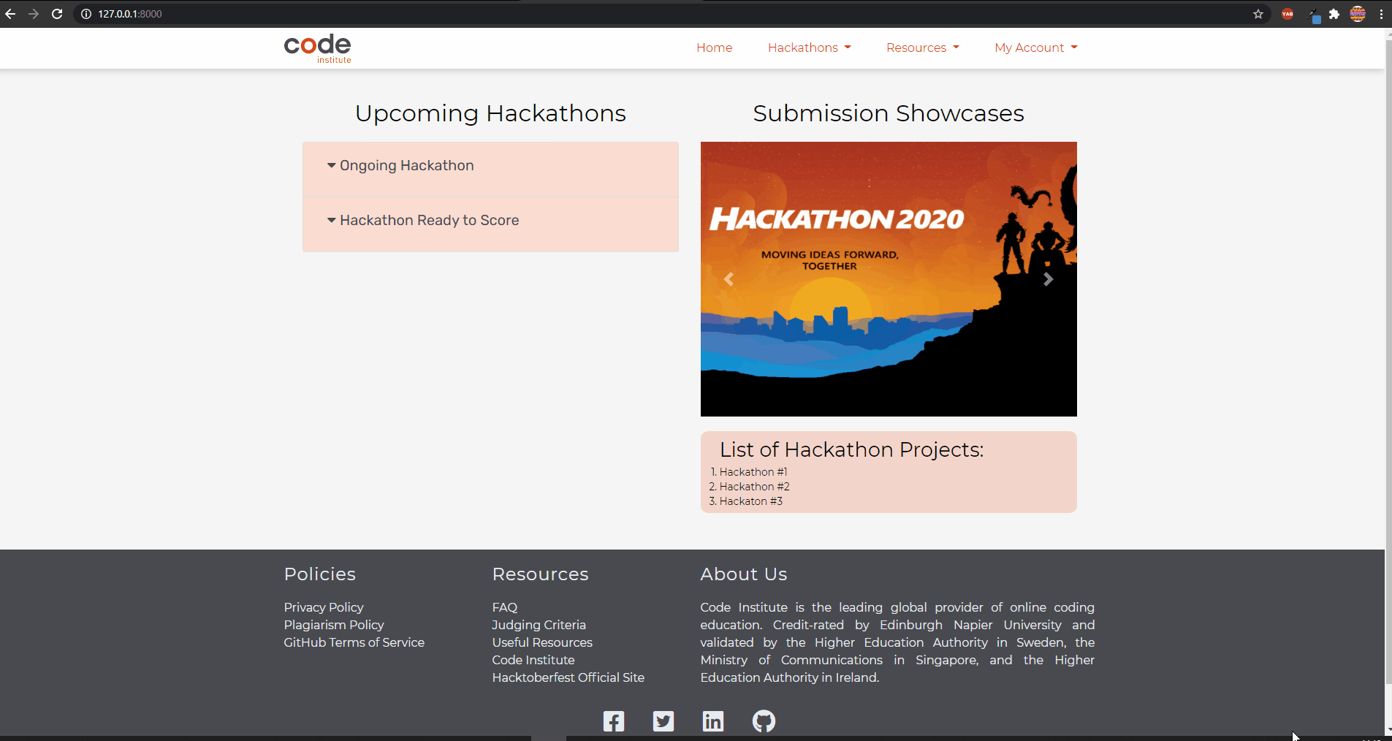Open the Hackathons dropdown menu
Image resolution: width=1392 pixels, height=741 pixels.
click(x=810, y=47)
